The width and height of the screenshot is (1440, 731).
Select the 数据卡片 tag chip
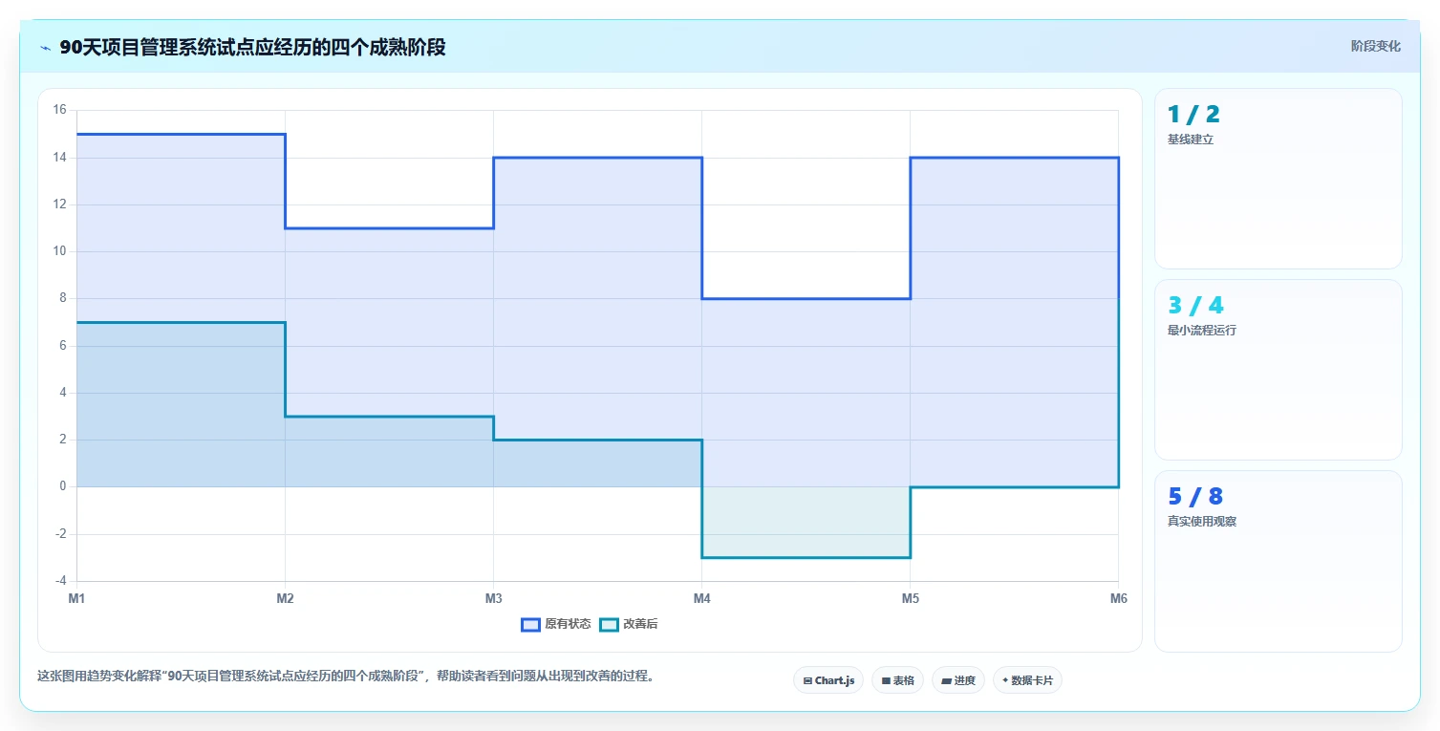[x=1027, y=680]
